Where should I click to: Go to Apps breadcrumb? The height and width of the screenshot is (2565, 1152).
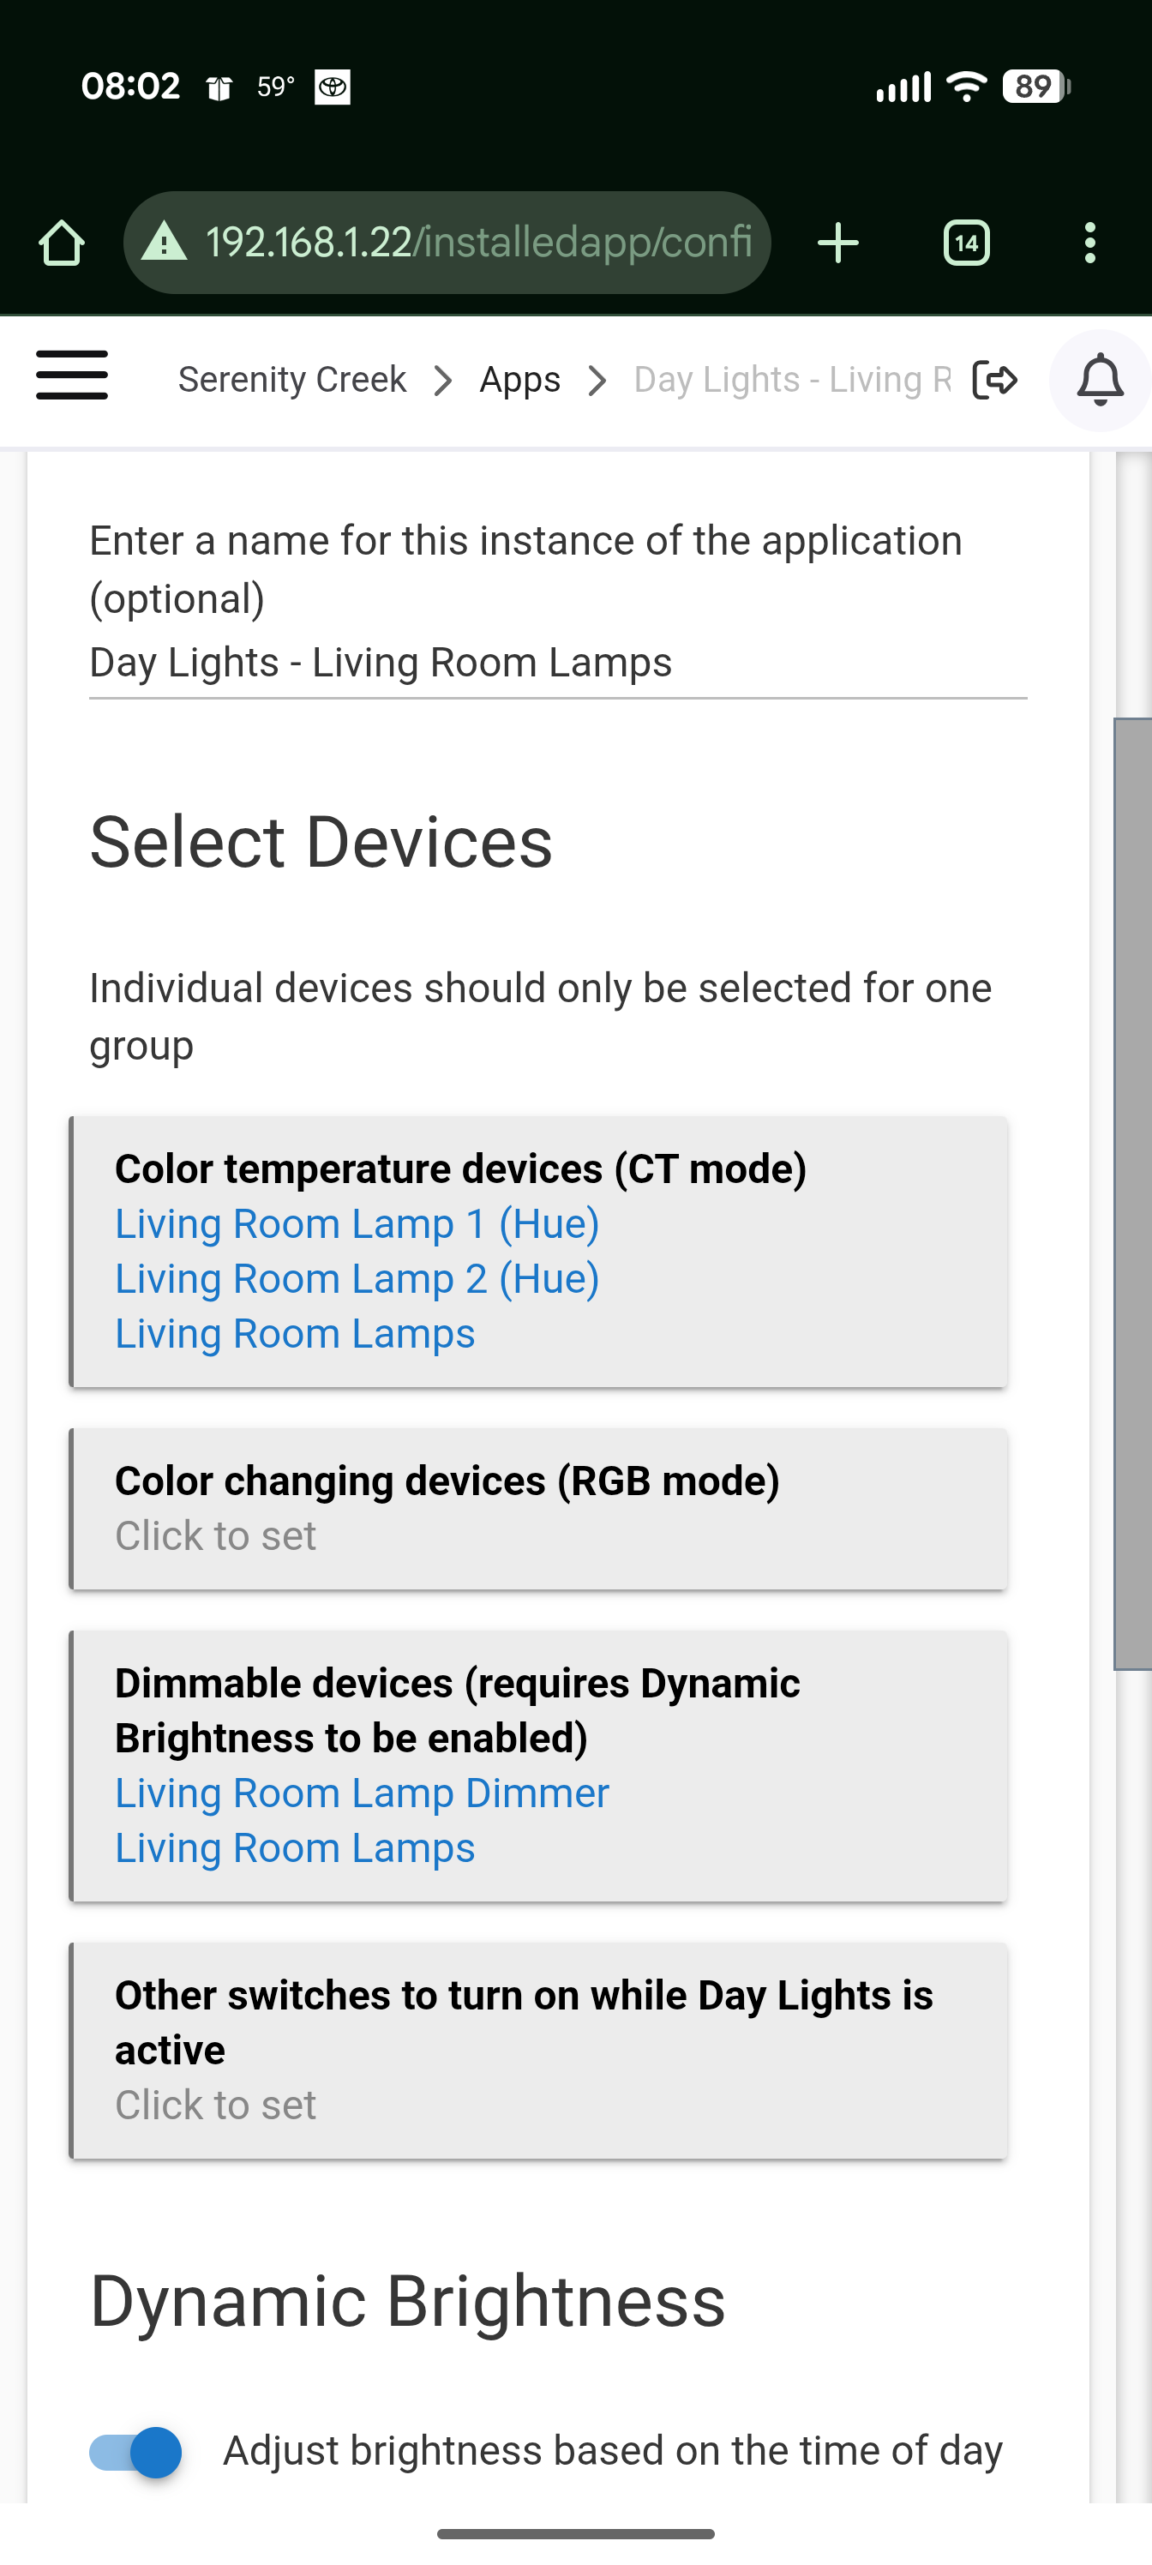(x=519, y=380)
